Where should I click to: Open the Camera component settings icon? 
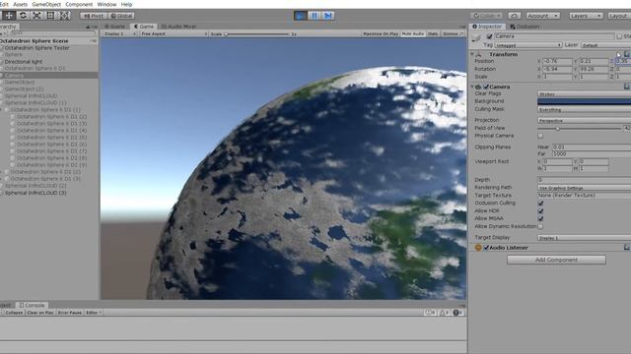pos(627,87)
